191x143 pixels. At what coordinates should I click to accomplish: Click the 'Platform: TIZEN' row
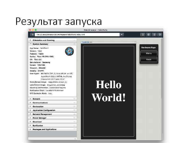37,54
